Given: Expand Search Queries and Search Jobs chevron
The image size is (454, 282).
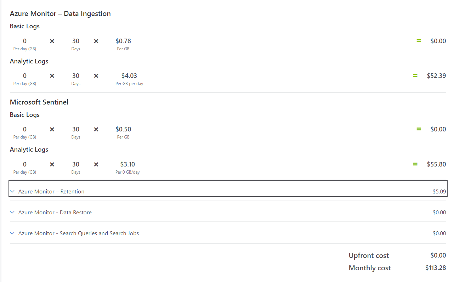Looking at the screenshot, I should (12, 233).
